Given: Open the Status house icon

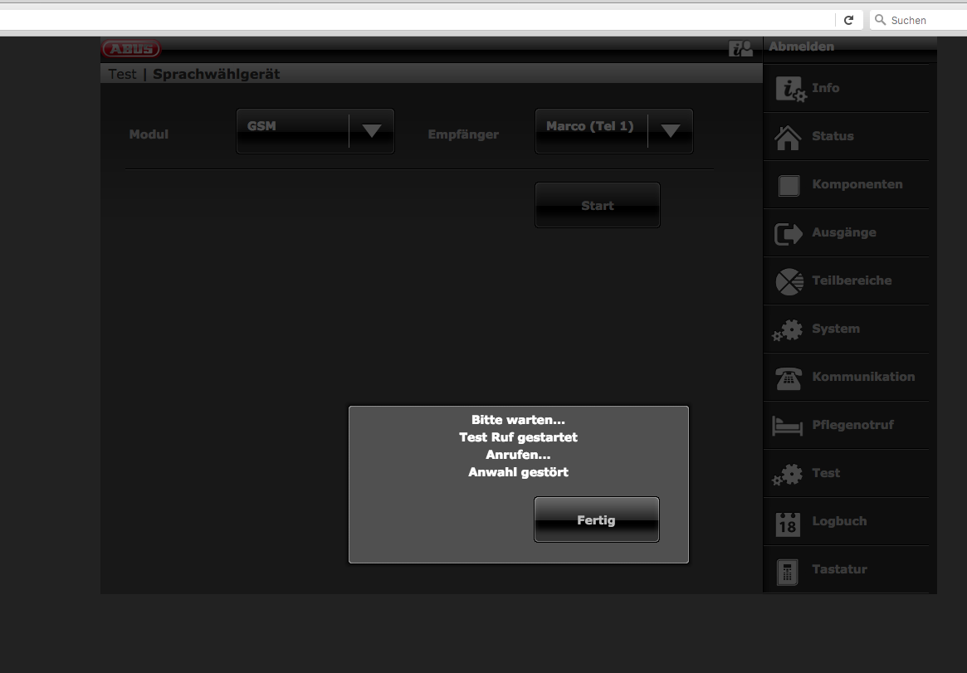Looking at the screenshot, I should tap(788, 137).
